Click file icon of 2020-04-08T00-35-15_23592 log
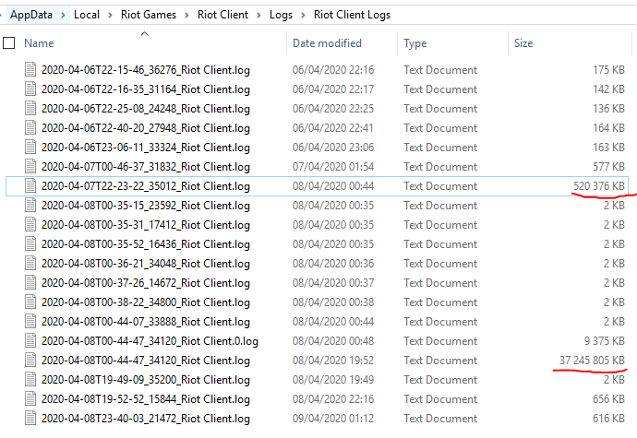Image resolution: width=637 pixels, height=438 pixels. (x=30, y=205)
